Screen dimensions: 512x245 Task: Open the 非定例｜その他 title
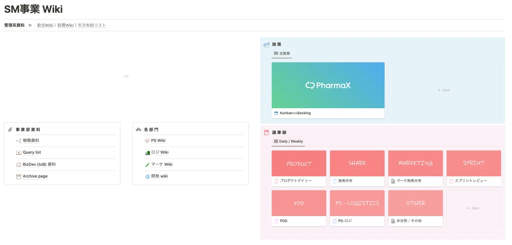(x=409, y=221)
